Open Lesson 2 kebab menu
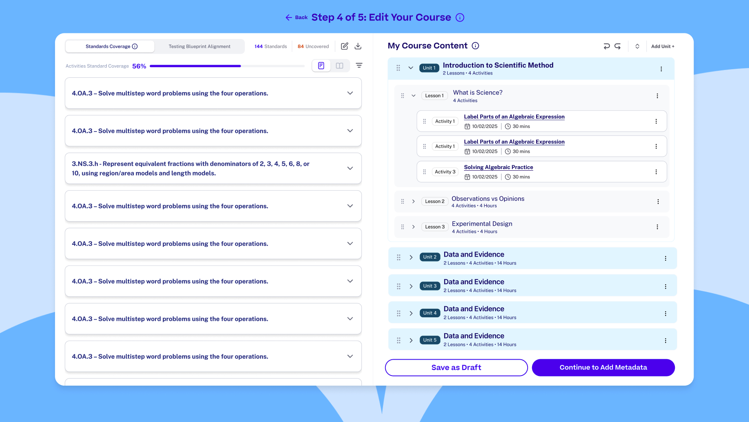Viewport: 749px width, 422px height. (x=658, y=202)
